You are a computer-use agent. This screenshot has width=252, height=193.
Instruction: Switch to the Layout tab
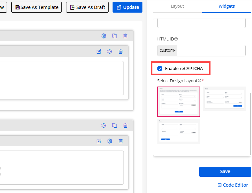(177, 6)
